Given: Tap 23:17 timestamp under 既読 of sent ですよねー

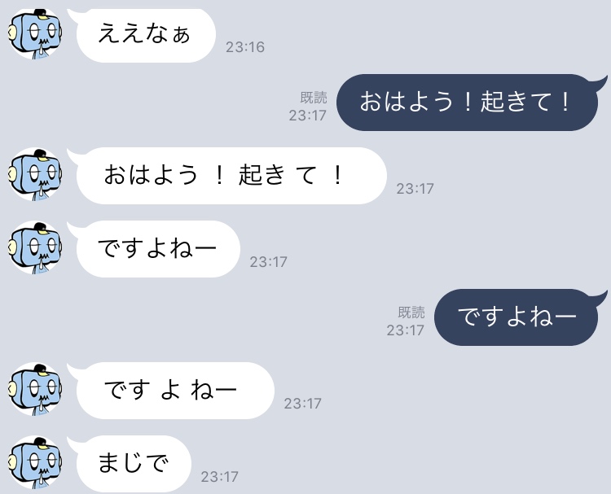Looking at the screenshot, I should (405, 330).
